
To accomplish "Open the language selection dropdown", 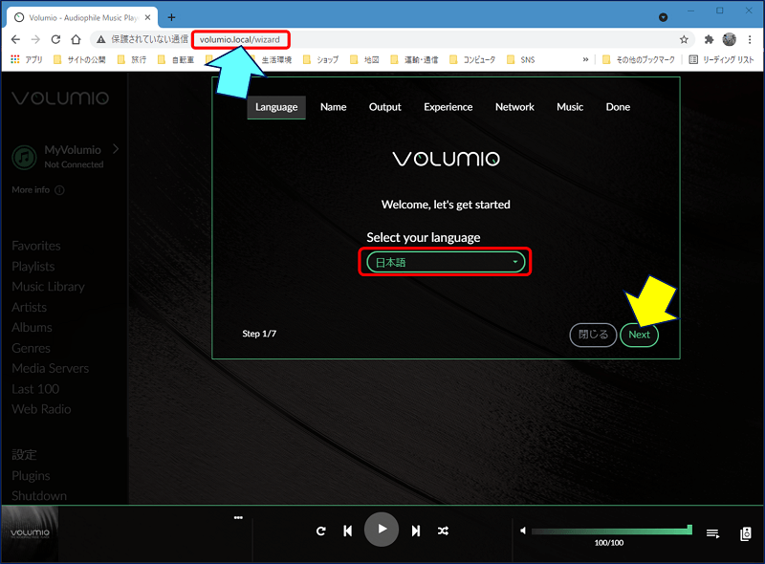I will [446, 263].
